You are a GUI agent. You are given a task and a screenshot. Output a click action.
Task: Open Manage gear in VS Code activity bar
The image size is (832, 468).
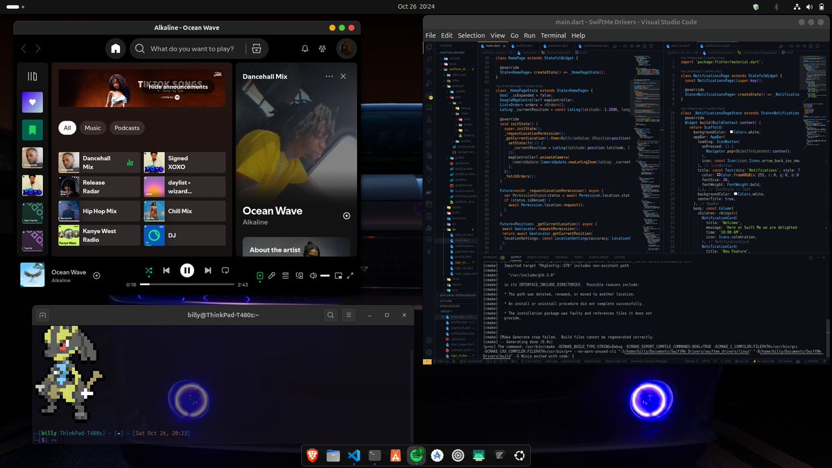429,352
